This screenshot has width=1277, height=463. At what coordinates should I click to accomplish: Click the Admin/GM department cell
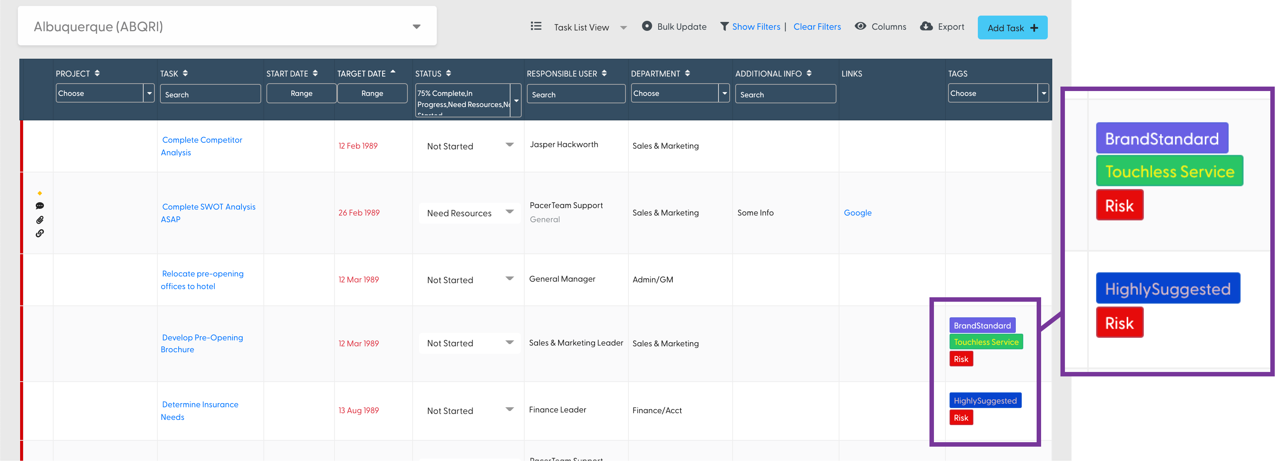(652, 279)
